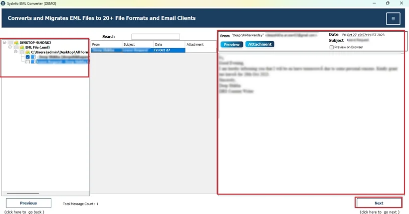Sort by the From column header

coord(106,44)
